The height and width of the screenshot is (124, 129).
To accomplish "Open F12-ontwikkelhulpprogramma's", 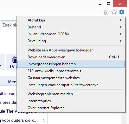I will pos(71,71).
